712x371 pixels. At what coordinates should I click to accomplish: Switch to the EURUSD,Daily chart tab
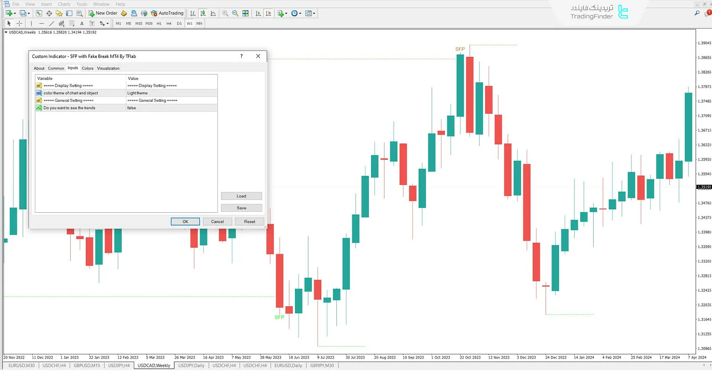pyautogui.click(x=288, y=366)
